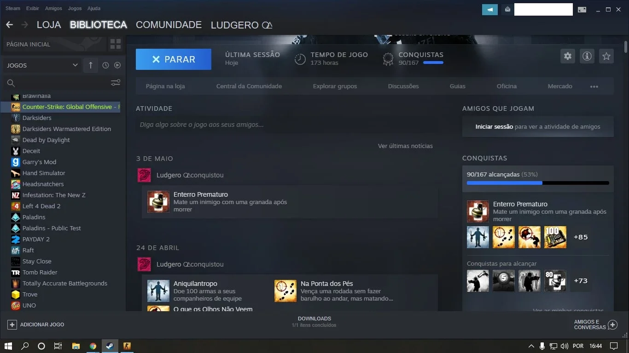
Task: Open AMIGOS E CONVERSAS panel
Action: point(595,325)
